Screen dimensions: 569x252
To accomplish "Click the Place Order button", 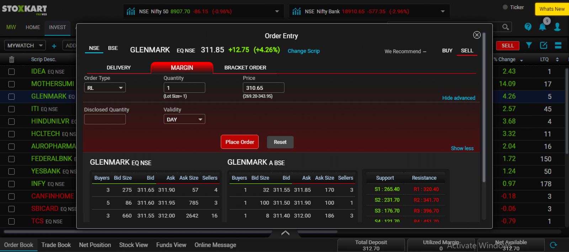I will [x=240, y=142].
